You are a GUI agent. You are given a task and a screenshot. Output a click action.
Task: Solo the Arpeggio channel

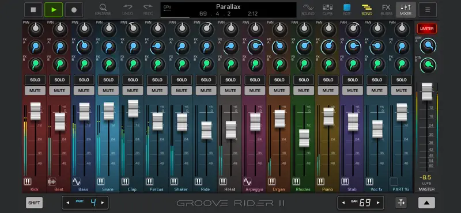tap(255, 80)
